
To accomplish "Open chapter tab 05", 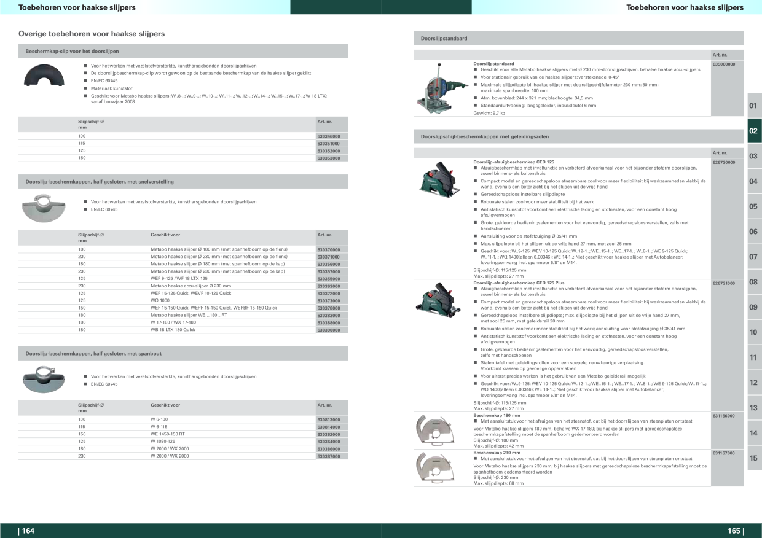I will pyautogui.click(x=754, y=206).
